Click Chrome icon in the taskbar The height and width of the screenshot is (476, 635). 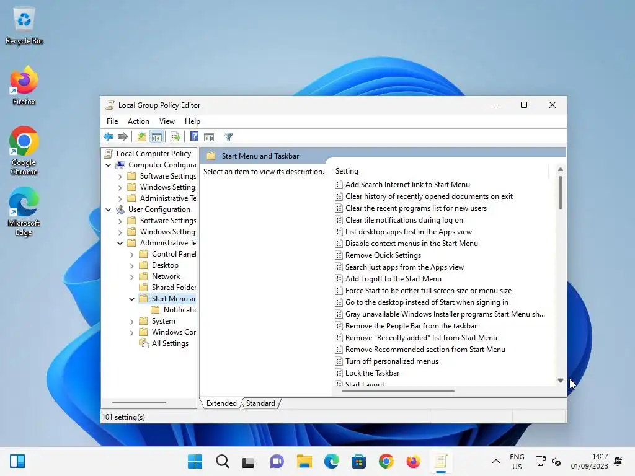[x=386, y=461]
